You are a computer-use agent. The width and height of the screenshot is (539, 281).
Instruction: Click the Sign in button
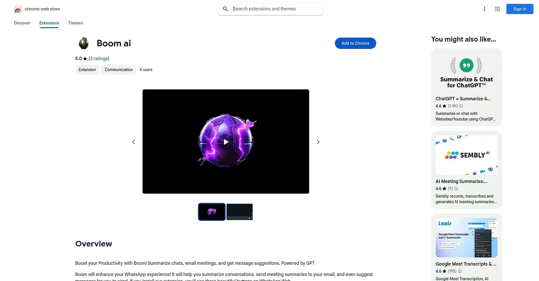pos(520,9)
